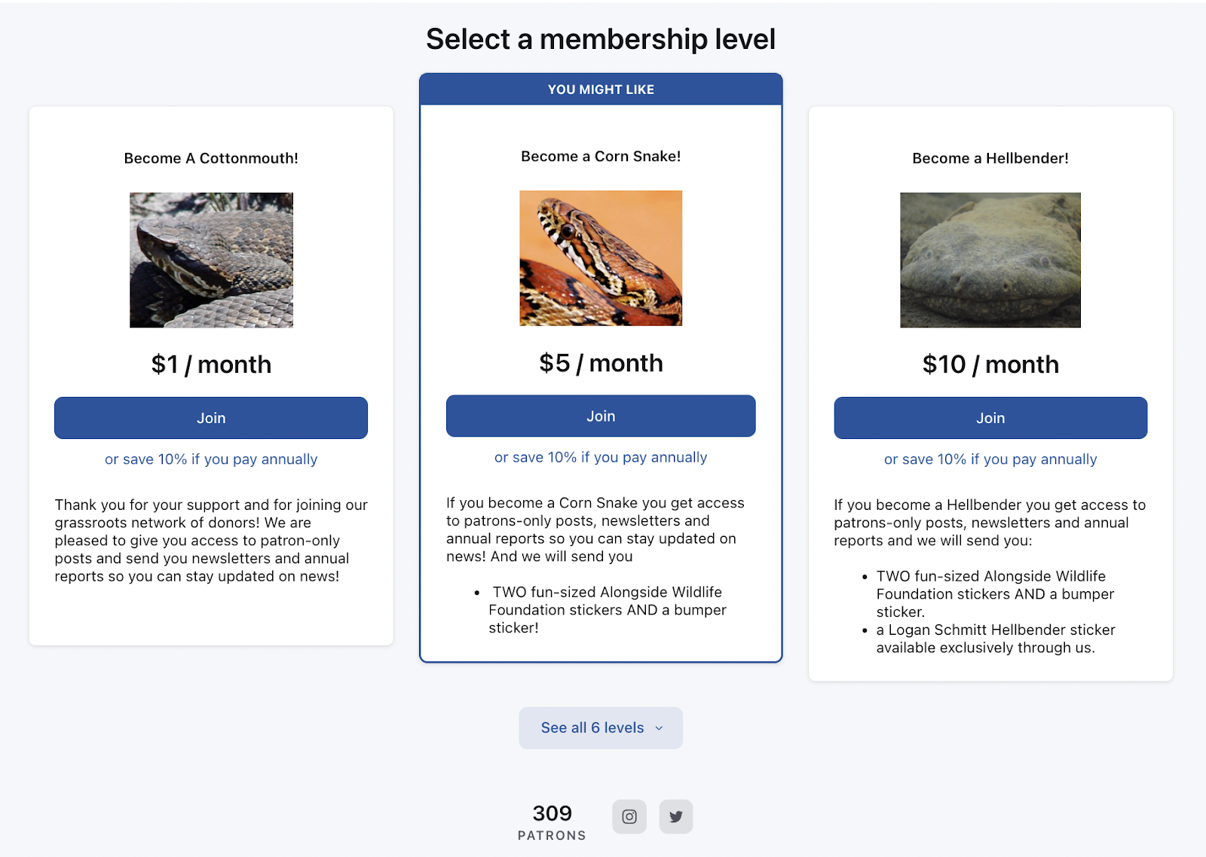Choose annual pay savings for Cottonmouth tier
The height and width of the screenshot is (857, 1206).
click(x=211, y=459)
